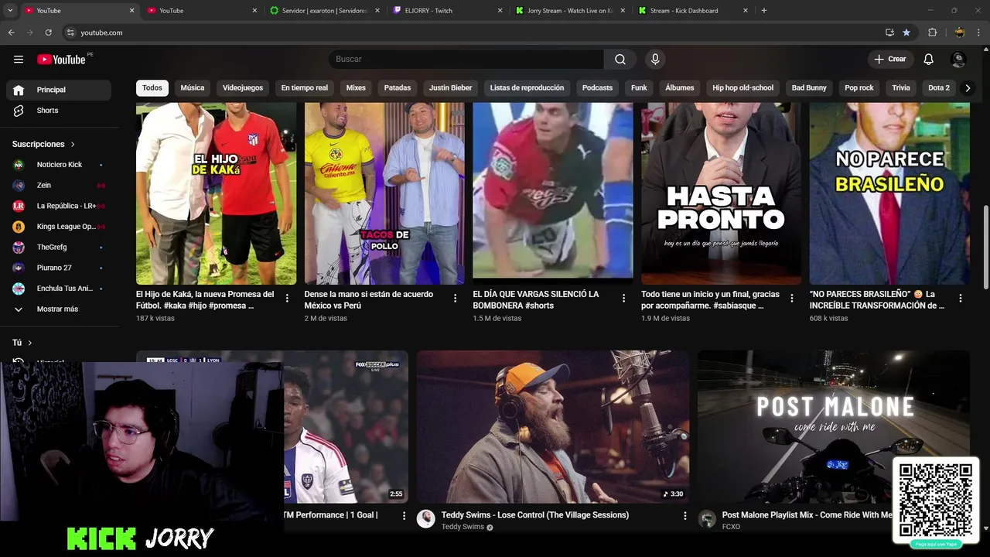This screenshot has height=557, width=990.
Task: Open options for Vargas Bombonera short
Action: 623,298
